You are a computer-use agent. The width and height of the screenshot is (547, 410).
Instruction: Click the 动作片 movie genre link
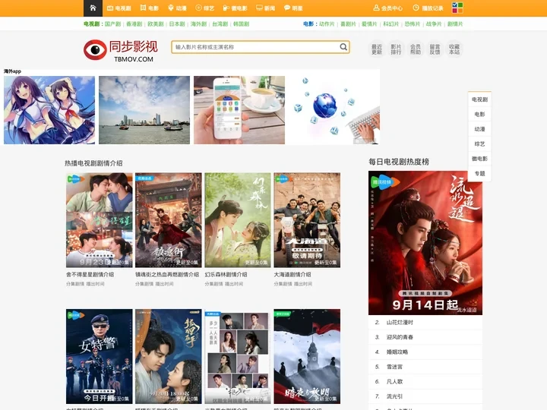327,24
